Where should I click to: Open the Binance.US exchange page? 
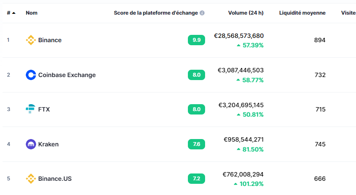click(55, 179)
